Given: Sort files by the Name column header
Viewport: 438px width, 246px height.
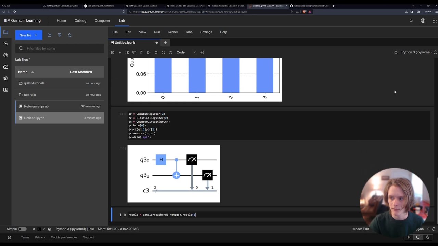Looking at the screenshot, I should [23, 72].
